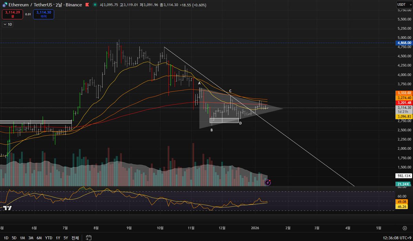
Task: Expand the collapsed indicators legend showing 10
Action: 8,24
